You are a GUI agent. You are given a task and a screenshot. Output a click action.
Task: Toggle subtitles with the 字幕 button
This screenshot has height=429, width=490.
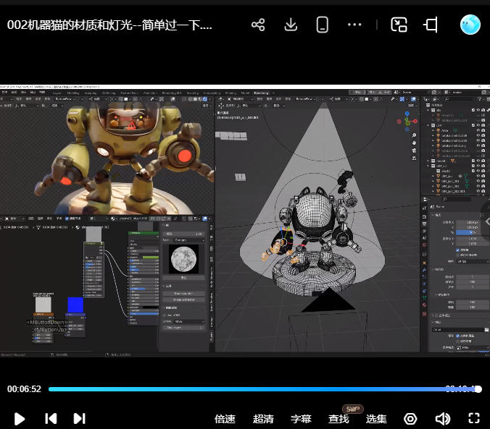(x=301, y=419)
